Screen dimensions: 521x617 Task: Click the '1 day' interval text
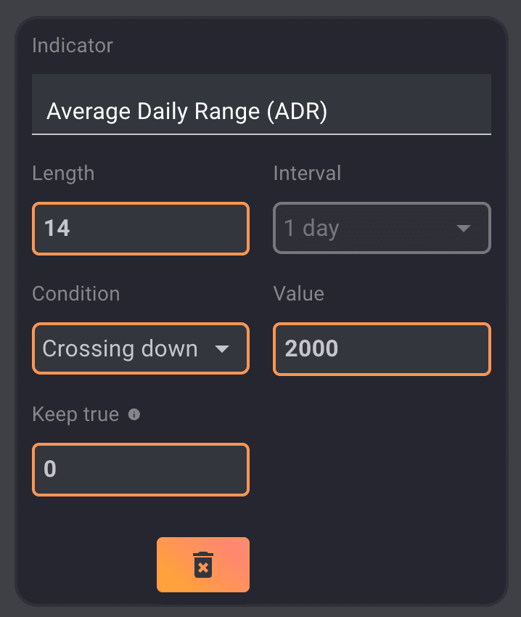point(312,229)
